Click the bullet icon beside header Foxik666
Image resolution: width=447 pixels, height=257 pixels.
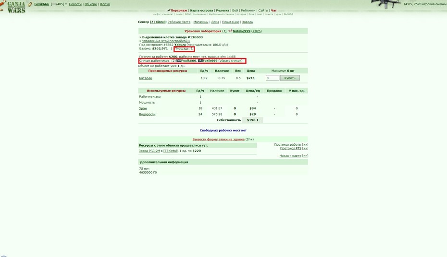click(x=30, y=4)
